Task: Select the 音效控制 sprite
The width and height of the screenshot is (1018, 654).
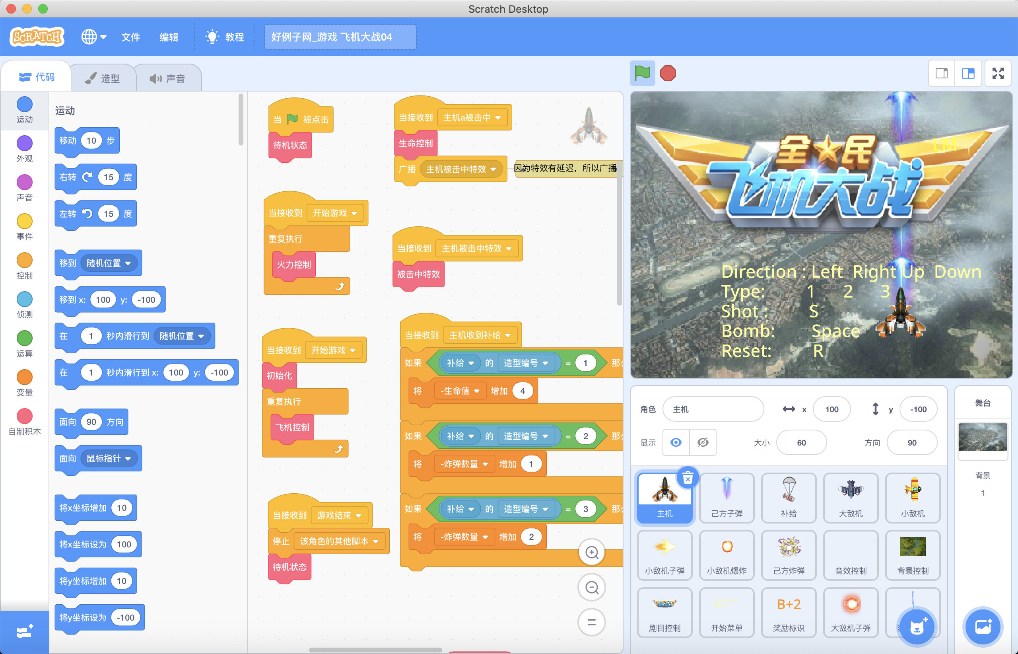Action: click(x=851, y=555)
